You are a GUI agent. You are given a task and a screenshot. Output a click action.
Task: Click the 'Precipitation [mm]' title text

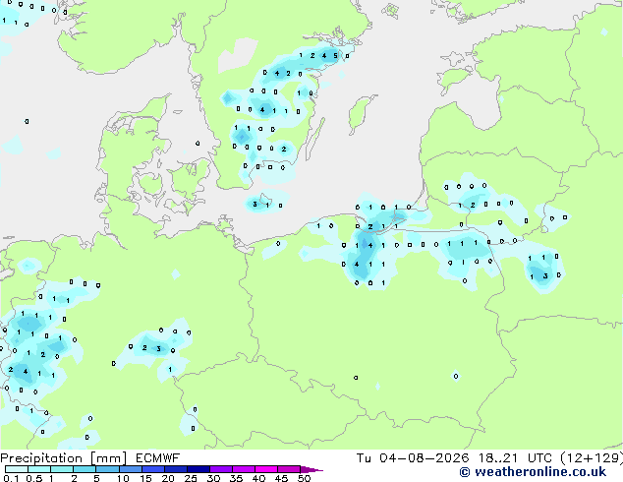(x=64, y=458)
